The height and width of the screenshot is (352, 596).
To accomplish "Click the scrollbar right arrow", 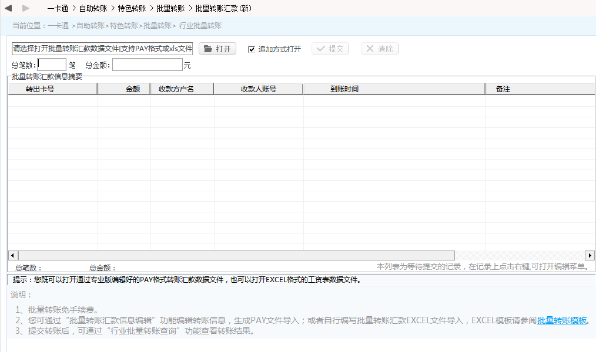I will pos(590,256).
